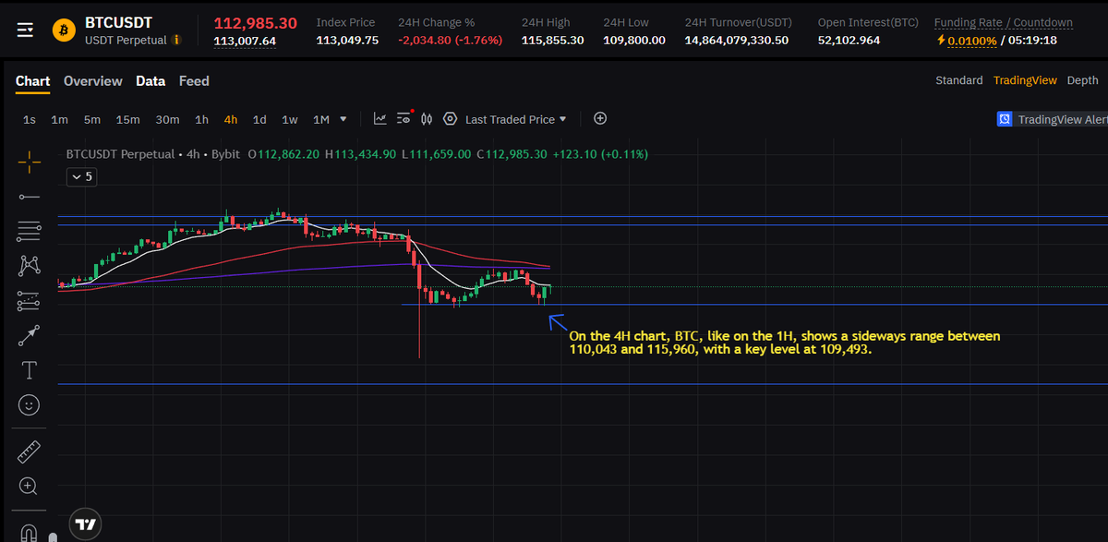1108x542 pixels.
Task: Open the Feed tab
Action: 194,81
